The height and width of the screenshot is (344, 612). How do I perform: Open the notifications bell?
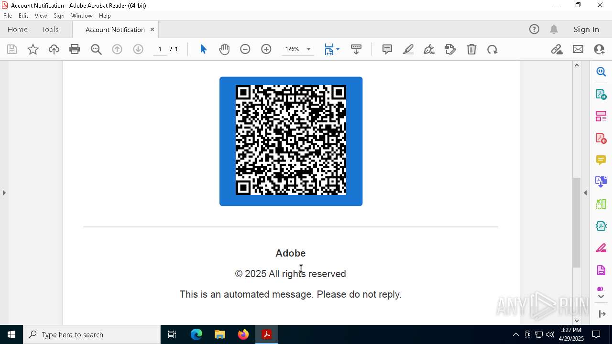point(554,29)
